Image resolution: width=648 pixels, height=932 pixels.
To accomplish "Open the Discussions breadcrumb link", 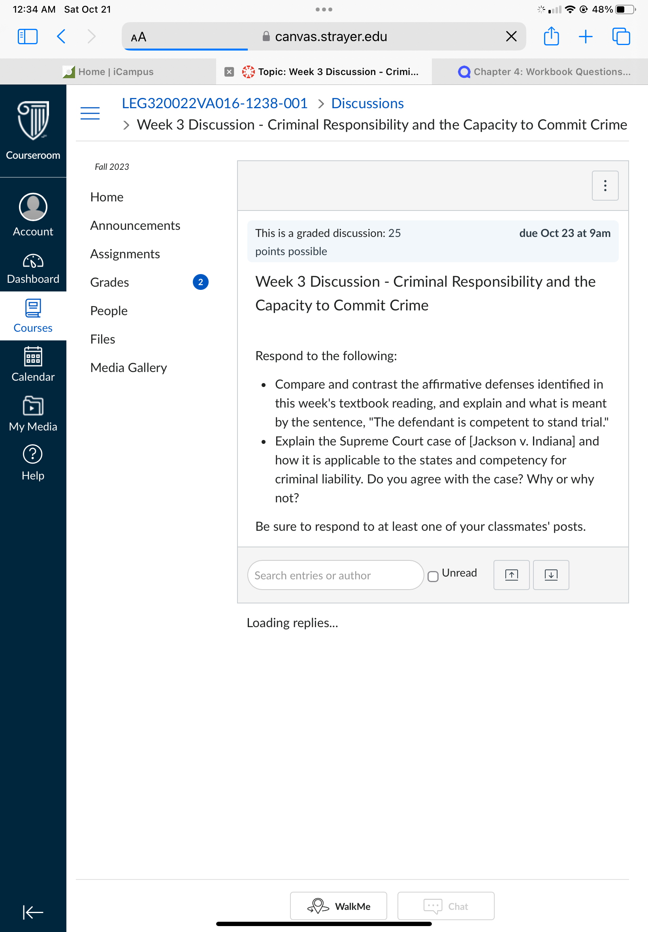I will point(367,103).
